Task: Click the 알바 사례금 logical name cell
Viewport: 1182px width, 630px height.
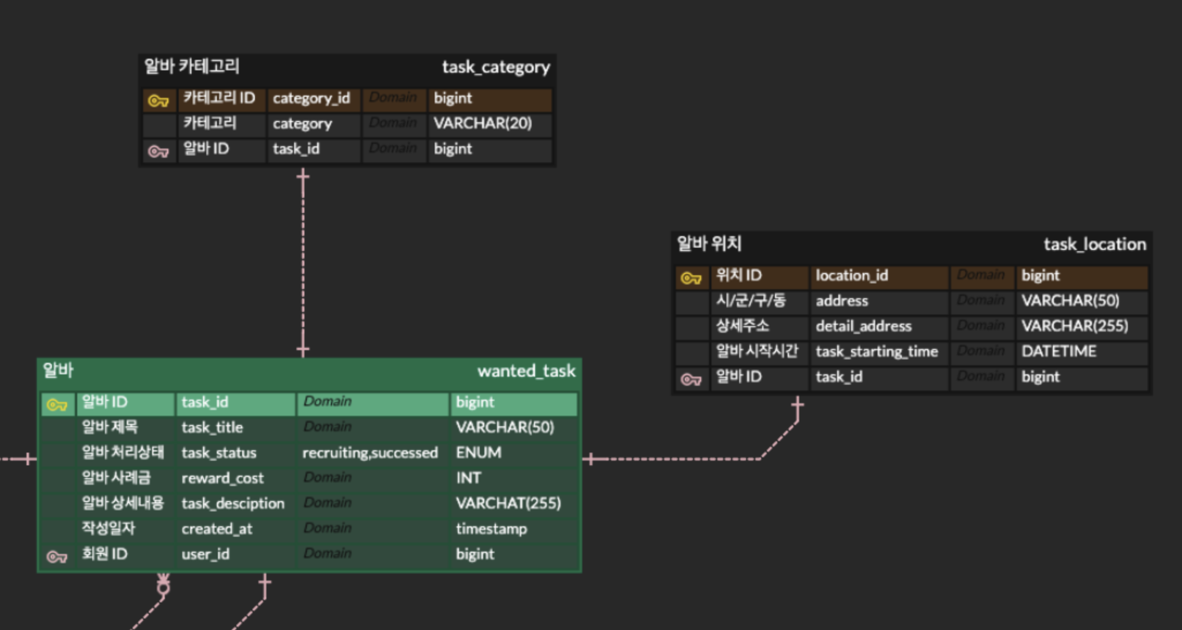Action: tap(125, 479)
